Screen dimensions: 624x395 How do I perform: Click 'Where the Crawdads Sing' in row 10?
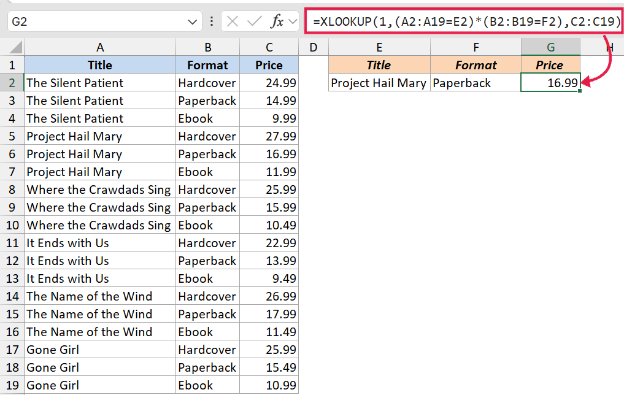(x=100, y=225)
